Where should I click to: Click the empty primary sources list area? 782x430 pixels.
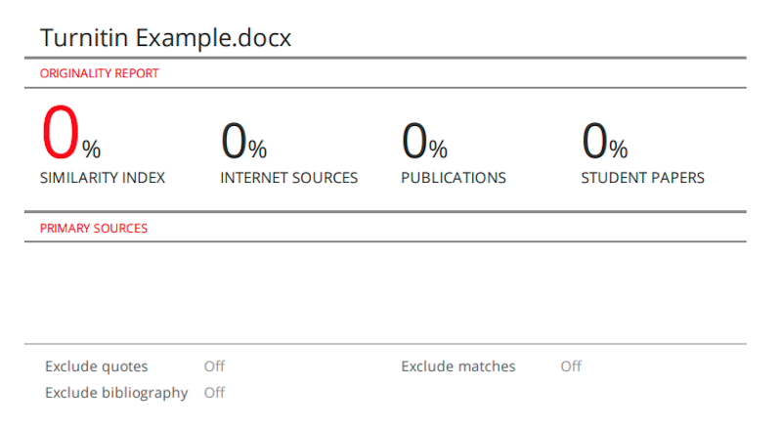coord(391,291)
